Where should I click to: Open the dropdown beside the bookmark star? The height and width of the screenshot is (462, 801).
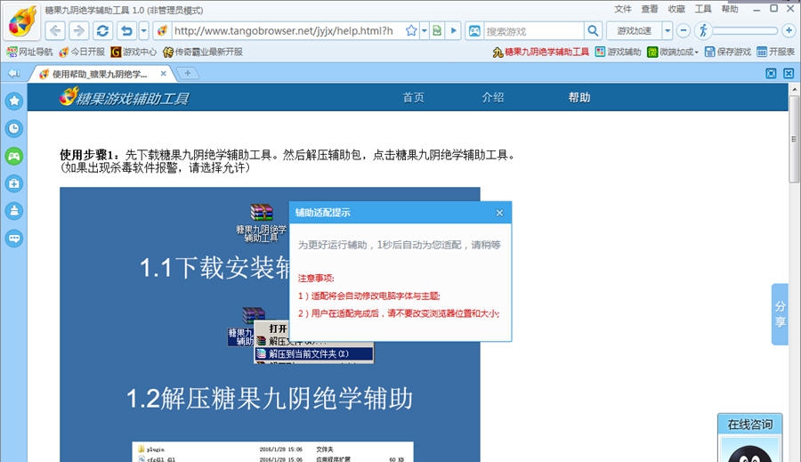pyautogui.click(x=424, y=30)
